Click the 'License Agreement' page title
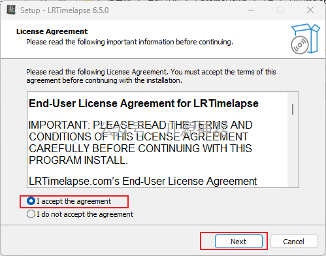326x256 pixels. 52,31
